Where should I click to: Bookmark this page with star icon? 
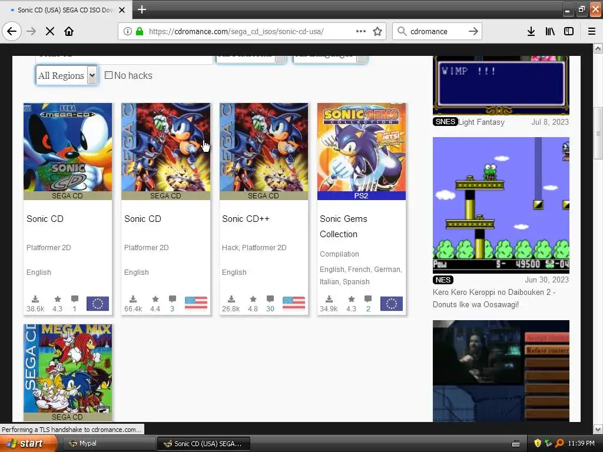tap(377, 31)
